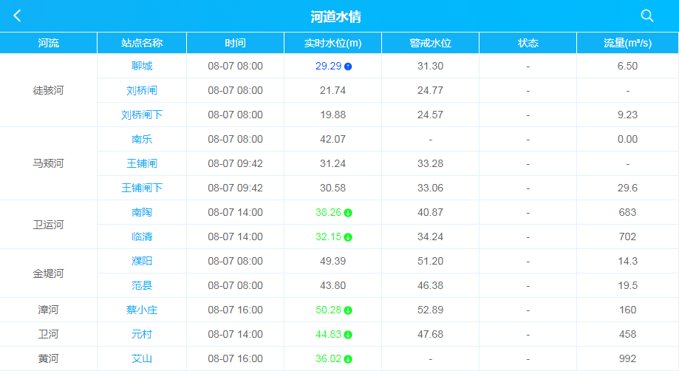Open the 刘桥闸 station link
Screen dimensions: 679x371
(x=142, y=90)
